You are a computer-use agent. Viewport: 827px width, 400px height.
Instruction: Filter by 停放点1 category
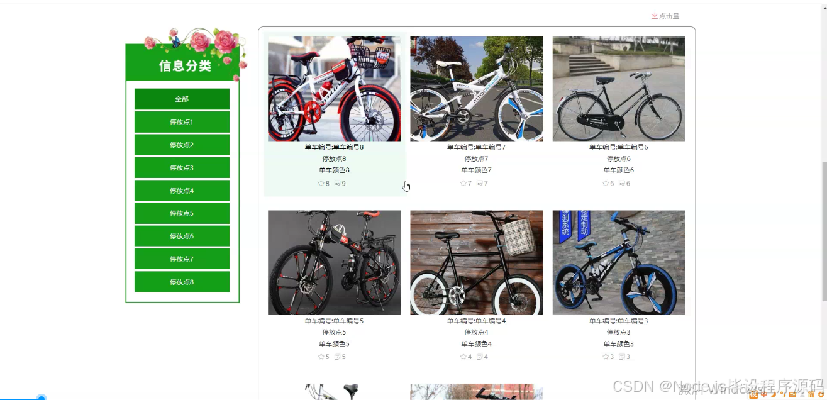click(x=182, y=122)
